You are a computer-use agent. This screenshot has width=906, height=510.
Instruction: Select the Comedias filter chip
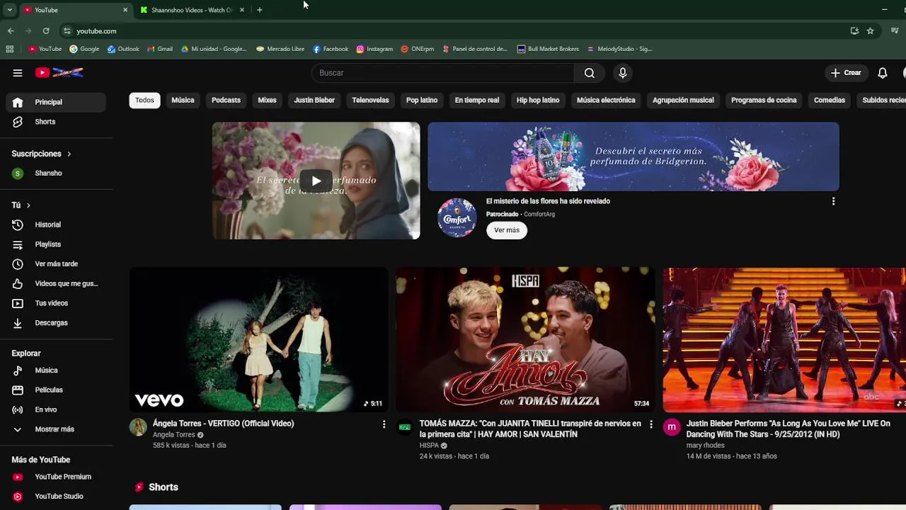point(830,100)
